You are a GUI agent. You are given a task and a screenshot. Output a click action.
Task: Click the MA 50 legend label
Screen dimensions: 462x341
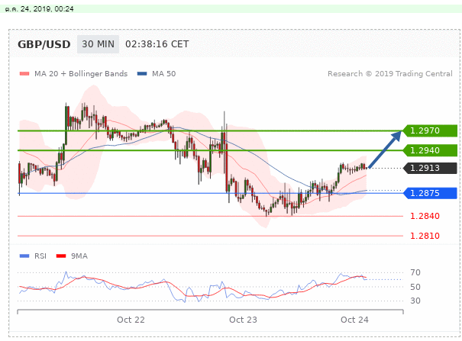click(164, 73)
